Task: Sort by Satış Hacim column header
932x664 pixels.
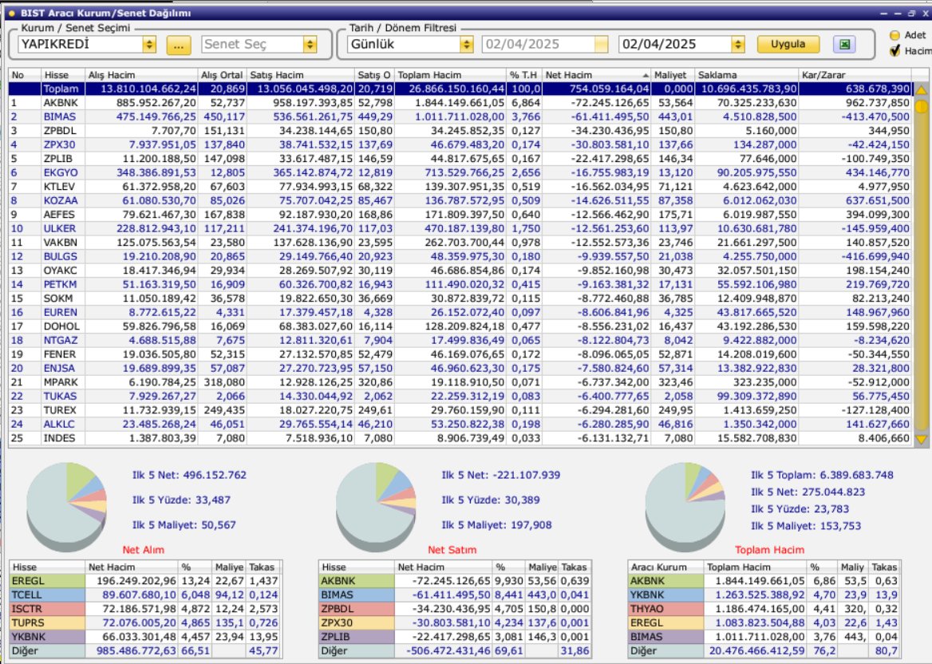Action: click(x=300, y=75)
